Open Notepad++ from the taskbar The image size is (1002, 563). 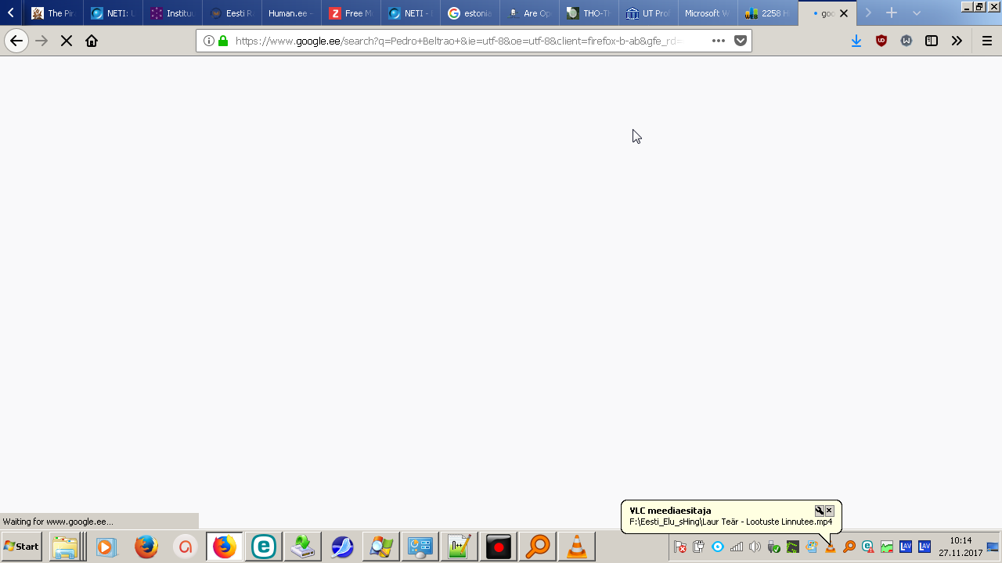[x=459, y=547]
